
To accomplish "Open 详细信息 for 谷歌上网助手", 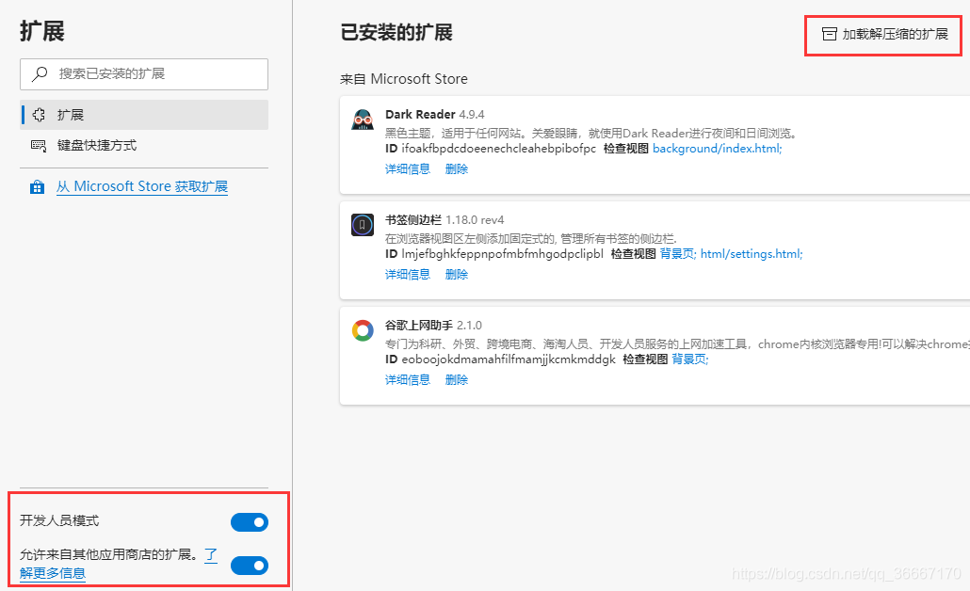I will pos(408,379).
